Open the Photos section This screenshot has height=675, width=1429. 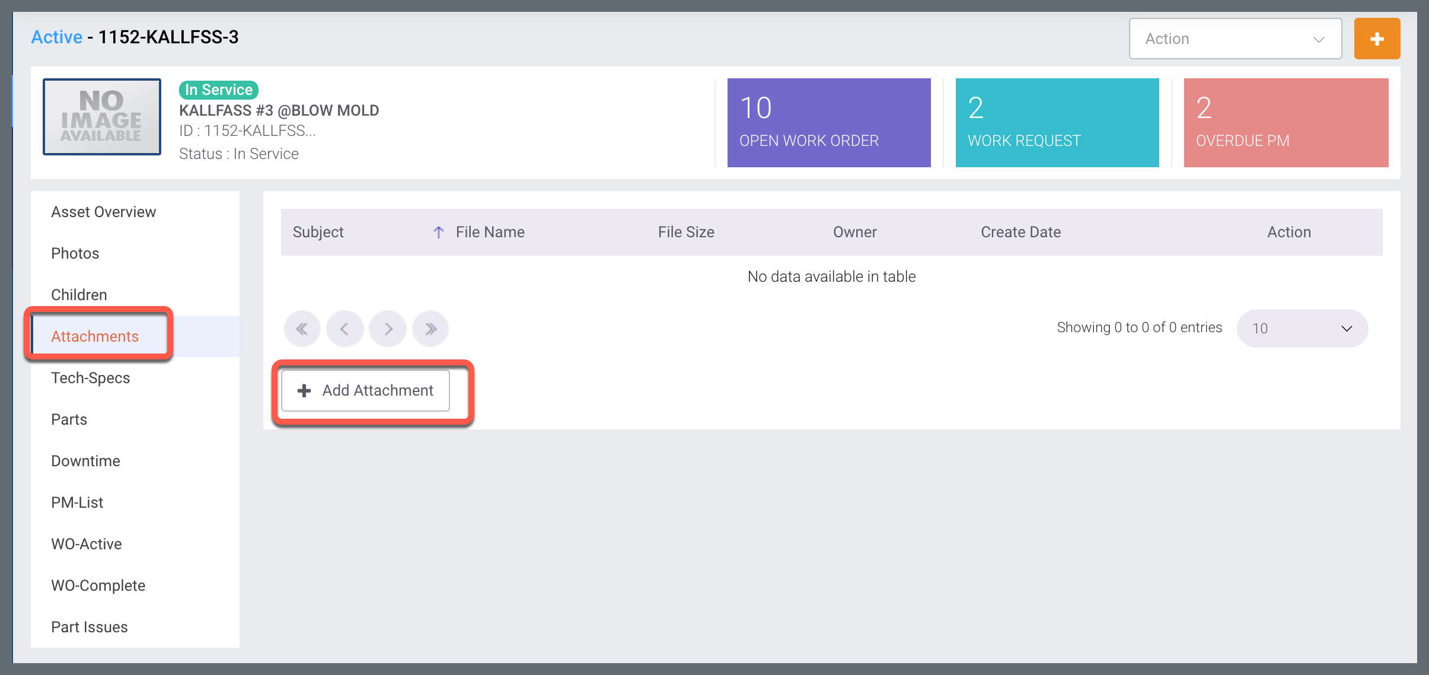[x=75, y=253]
